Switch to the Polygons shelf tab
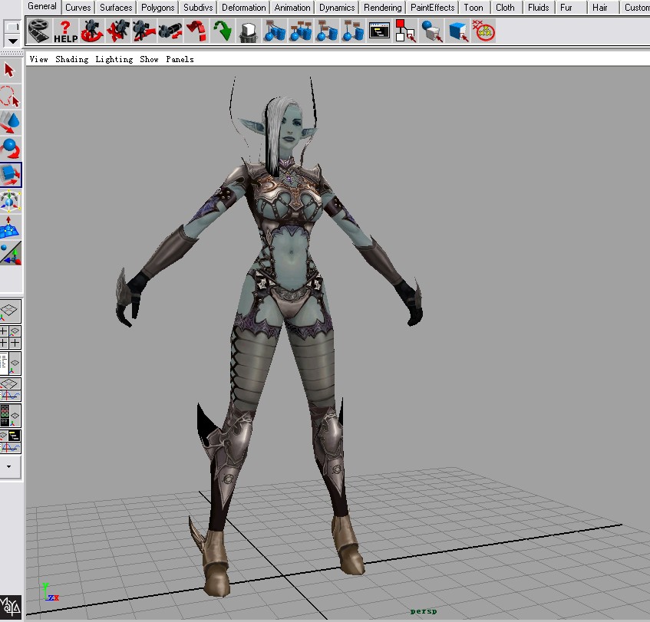This screenshot has height=622, width=650. pyautogui.click(x=157, y=8)
